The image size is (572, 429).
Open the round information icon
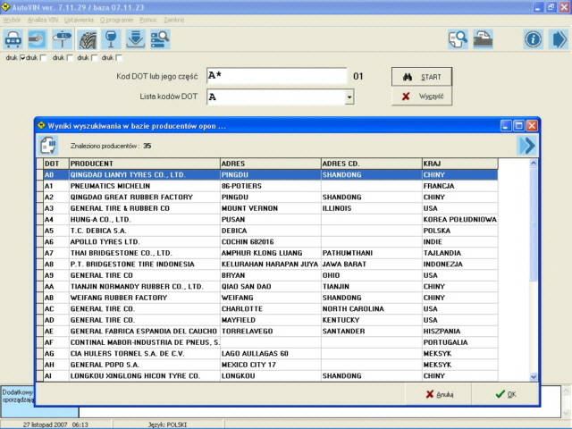point(534,39)
